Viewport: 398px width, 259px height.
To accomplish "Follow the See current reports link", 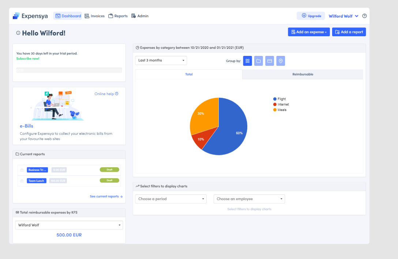I will (106, 197).
